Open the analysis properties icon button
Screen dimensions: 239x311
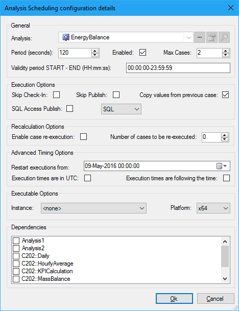pyautogui.click(x=212, y=37)
